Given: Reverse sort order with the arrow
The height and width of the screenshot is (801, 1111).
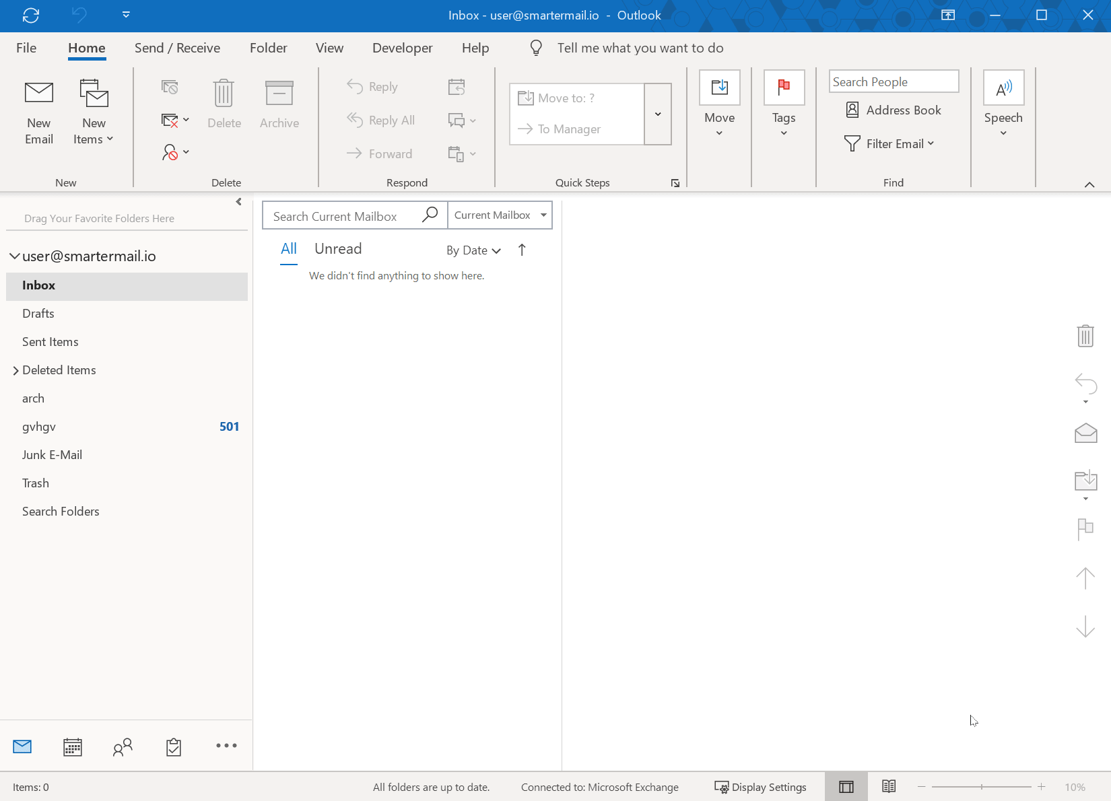Looking at the screenshot, I should [522, 250].
